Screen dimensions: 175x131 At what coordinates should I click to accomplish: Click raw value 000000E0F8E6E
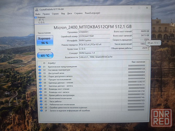tap(137, 88)
